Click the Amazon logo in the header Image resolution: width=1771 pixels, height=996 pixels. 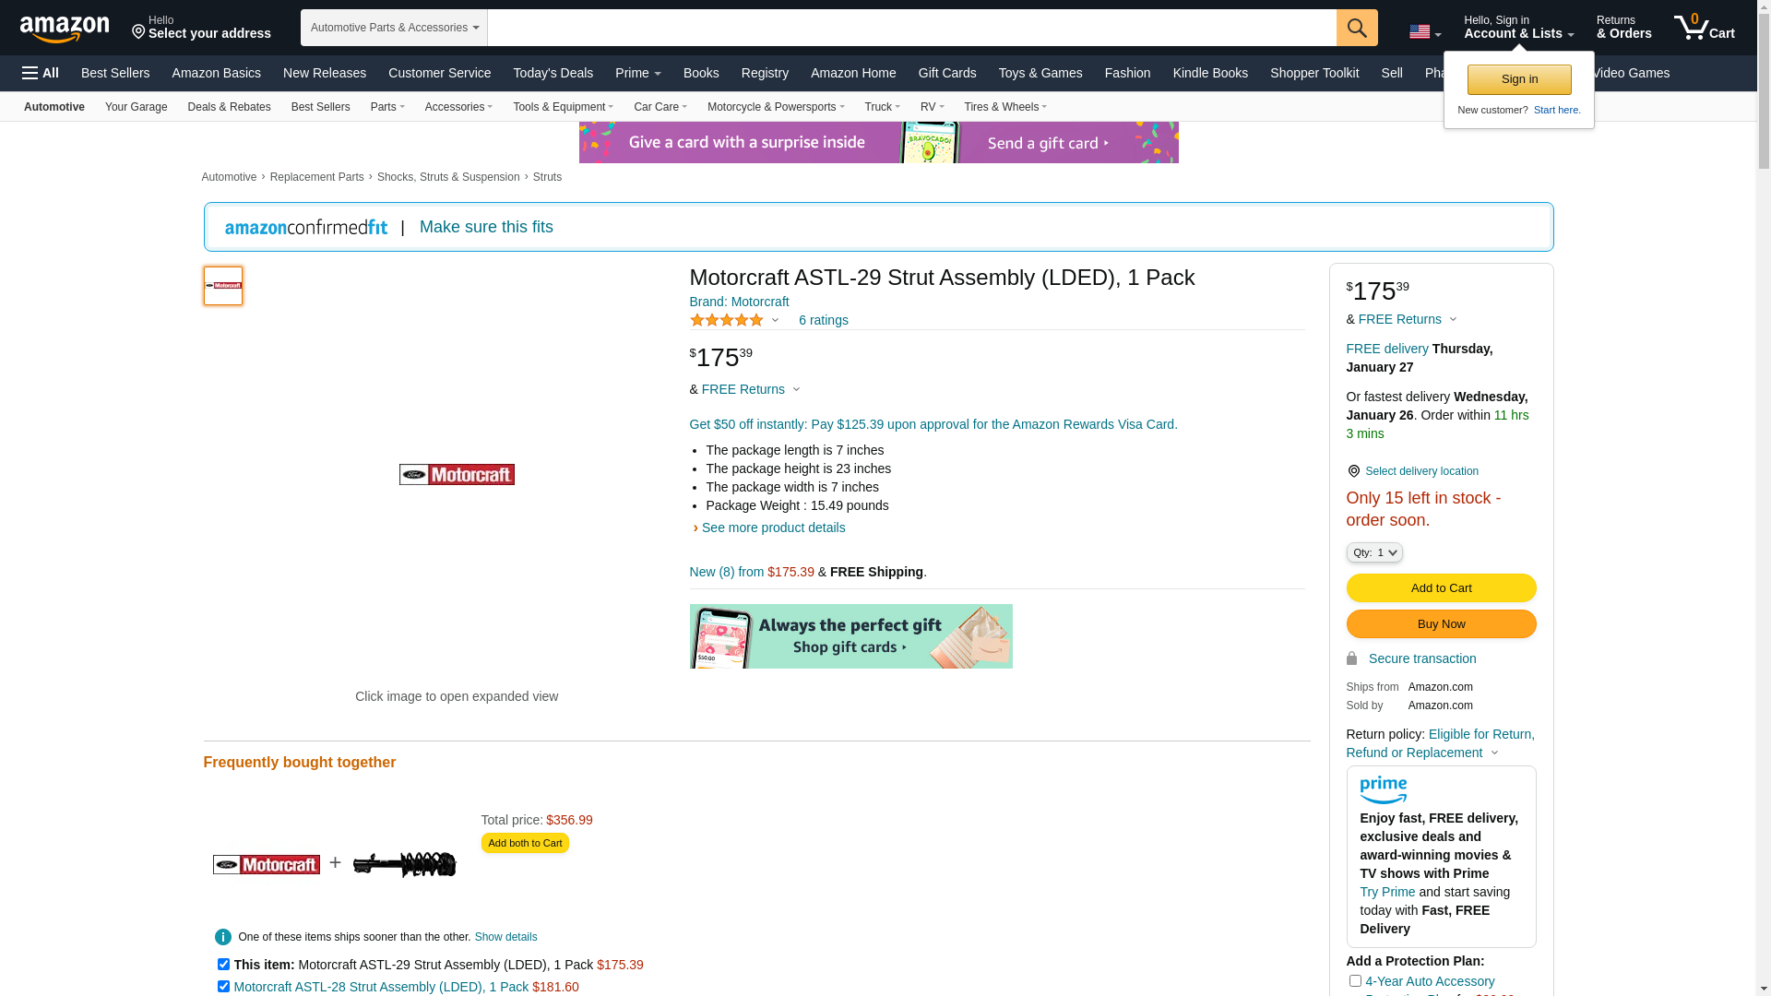pyautogui.click(x=65, y=29)
